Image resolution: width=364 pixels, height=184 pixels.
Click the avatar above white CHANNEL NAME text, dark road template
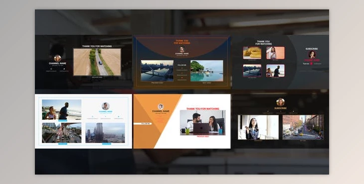(57, 58)
